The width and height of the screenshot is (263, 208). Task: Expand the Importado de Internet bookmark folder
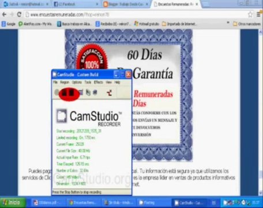[x=179, y=24]
